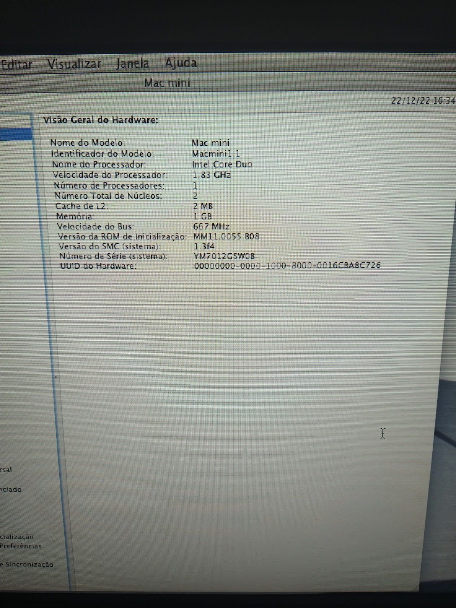
Task: Click the Mac mini window title
Action: [x=167, y=83]
